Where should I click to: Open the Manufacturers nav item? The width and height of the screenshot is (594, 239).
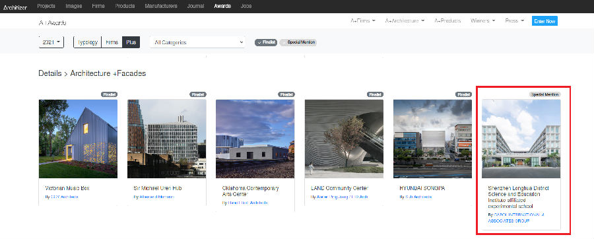pos(161,6)
